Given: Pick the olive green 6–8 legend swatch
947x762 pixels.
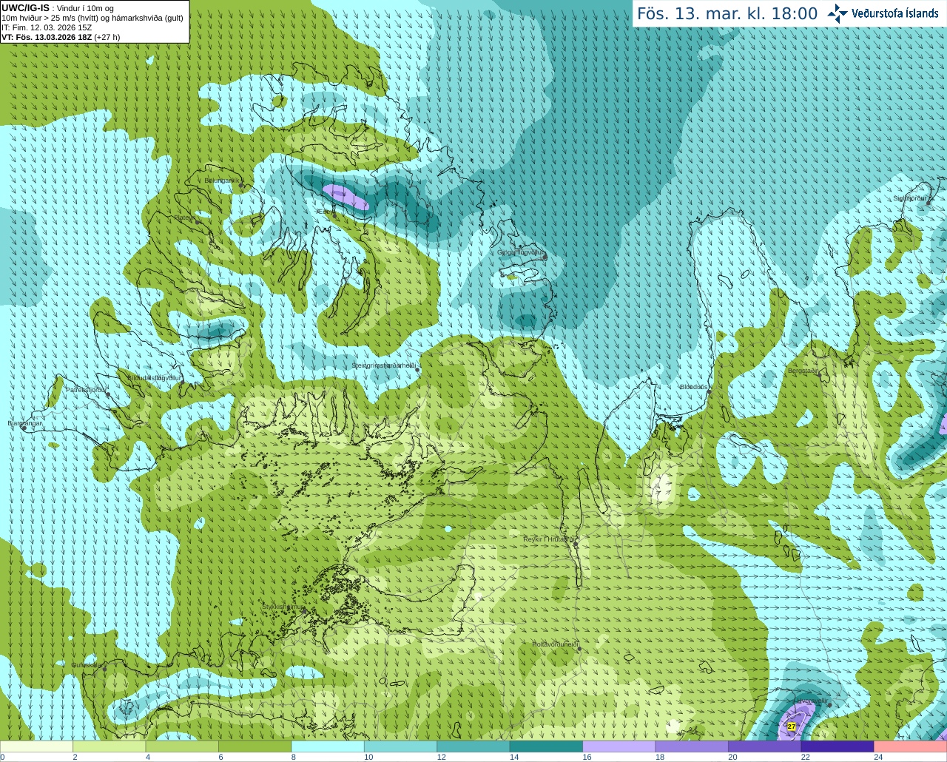Looking at the screenshot, I should pos(255,746).
